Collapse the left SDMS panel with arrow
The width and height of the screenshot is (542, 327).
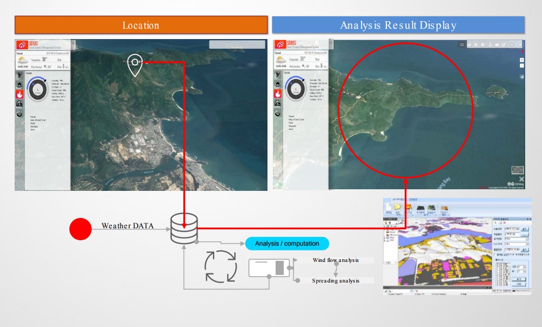click(x=73, y=43)
